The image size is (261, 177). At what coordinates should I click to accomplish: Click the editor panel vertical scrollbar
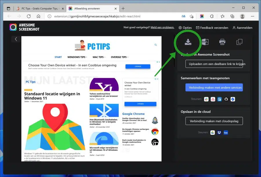(174, 51)
